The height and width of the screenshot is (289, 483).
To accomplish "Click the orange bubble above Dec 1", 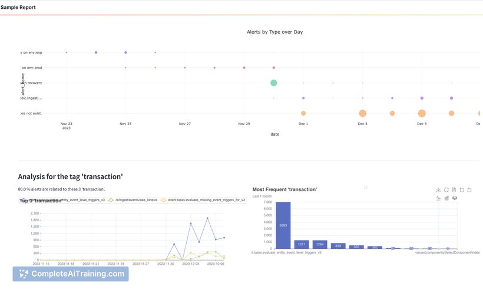I will [303, 113].
